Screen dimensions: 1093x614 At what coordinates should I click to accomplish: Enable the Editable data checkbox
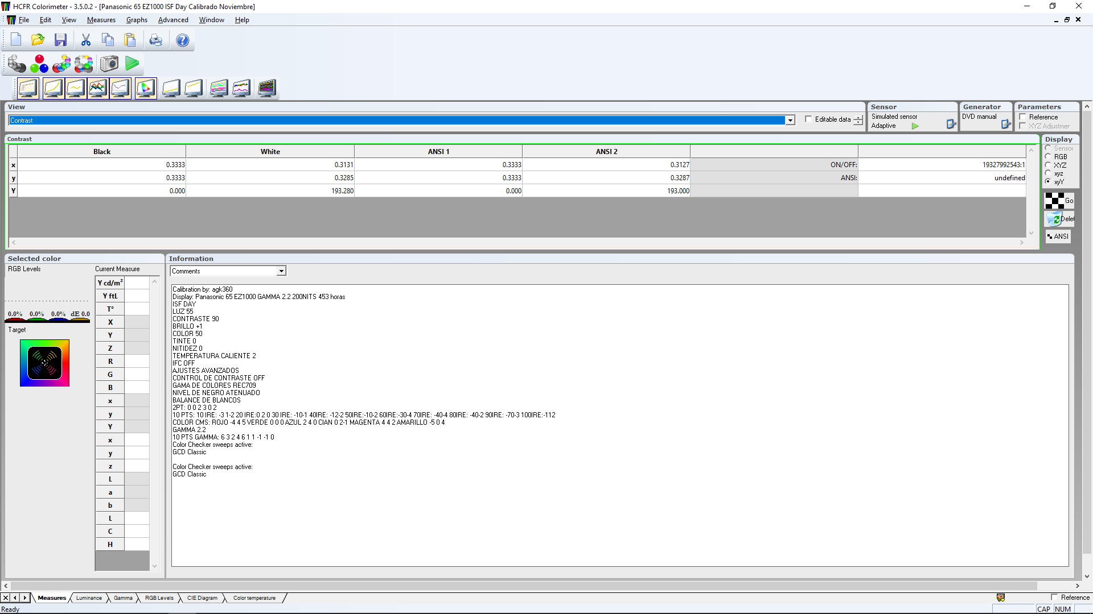[808, 119]
